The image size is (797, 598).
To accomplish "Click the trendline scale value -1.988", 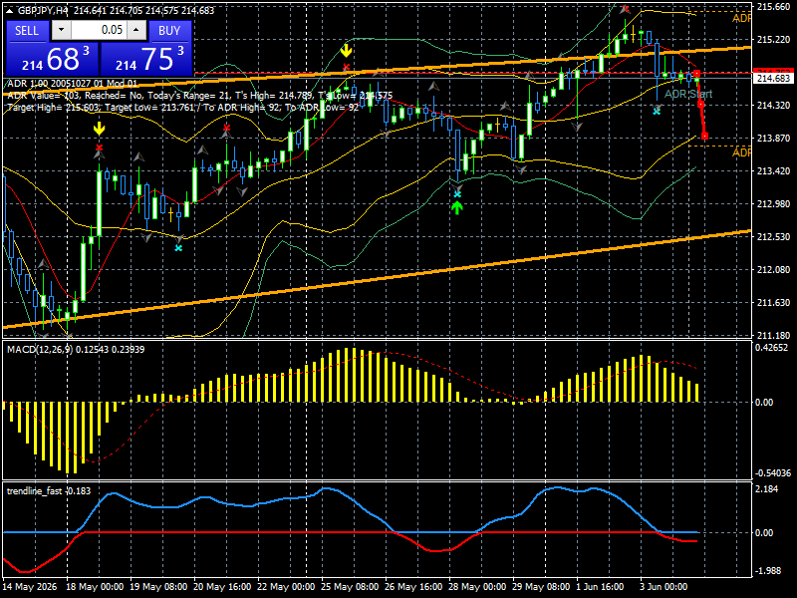I will (x=768, y=570).
